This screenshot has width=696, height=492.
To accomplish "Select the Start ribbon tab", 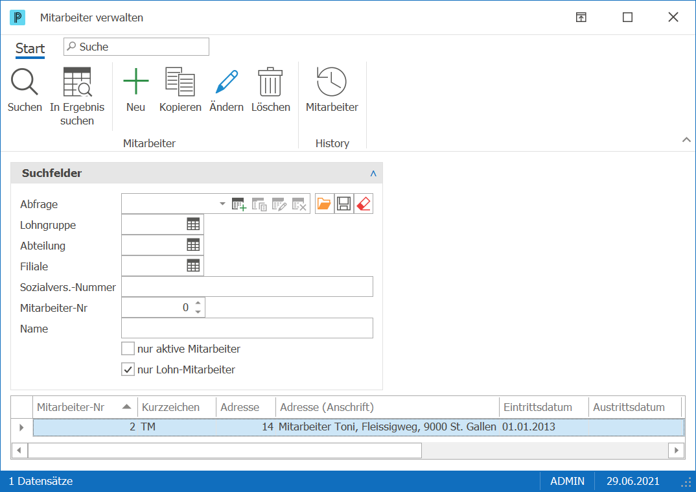I will 30,48.
